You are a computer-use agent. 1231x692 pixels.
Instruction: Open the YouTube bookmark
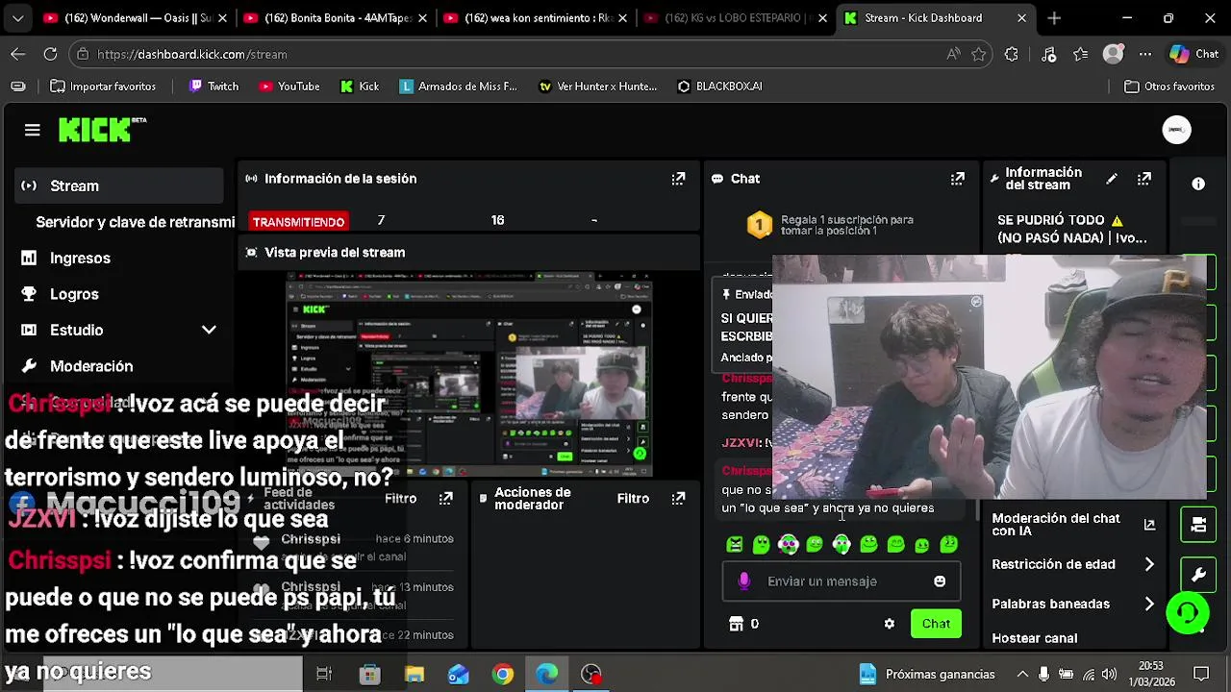289,86
